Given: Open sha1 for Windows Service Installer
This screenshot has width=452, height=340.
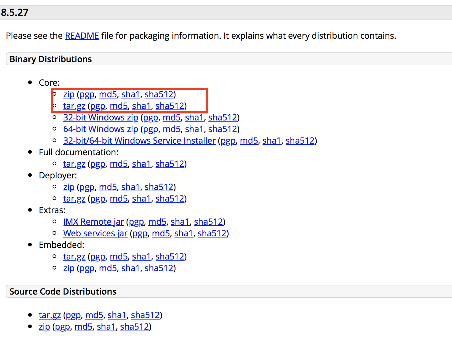Looking at the screenshot, I should tap(272, 141).
